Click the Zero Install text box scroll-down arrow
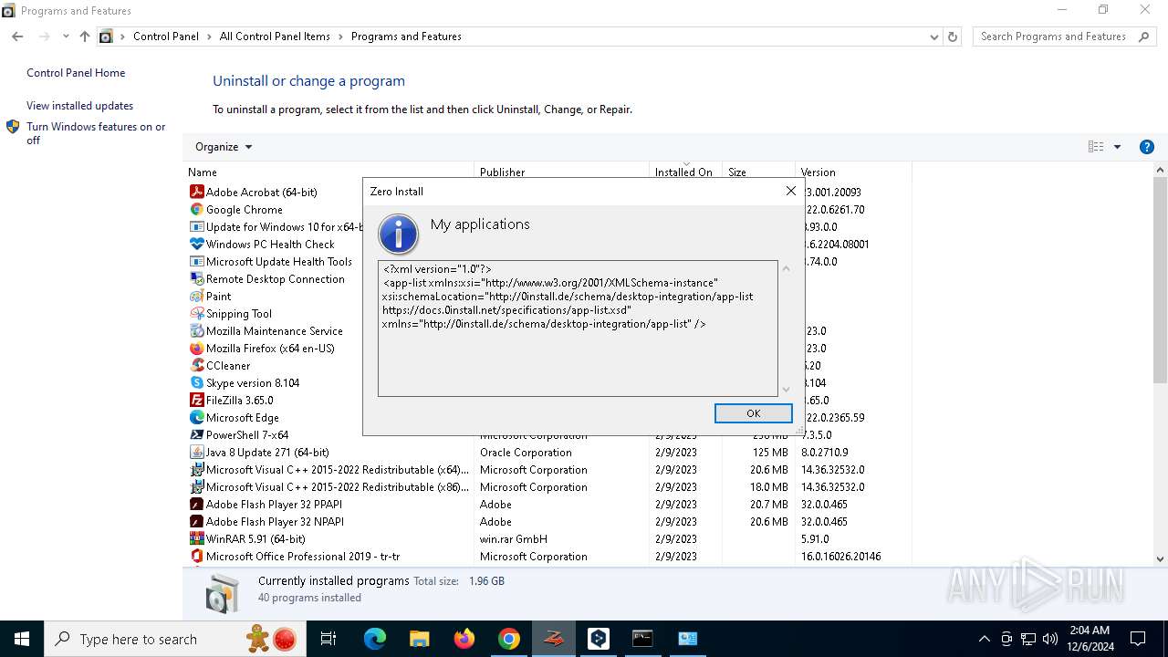 [x=786, y=390]
